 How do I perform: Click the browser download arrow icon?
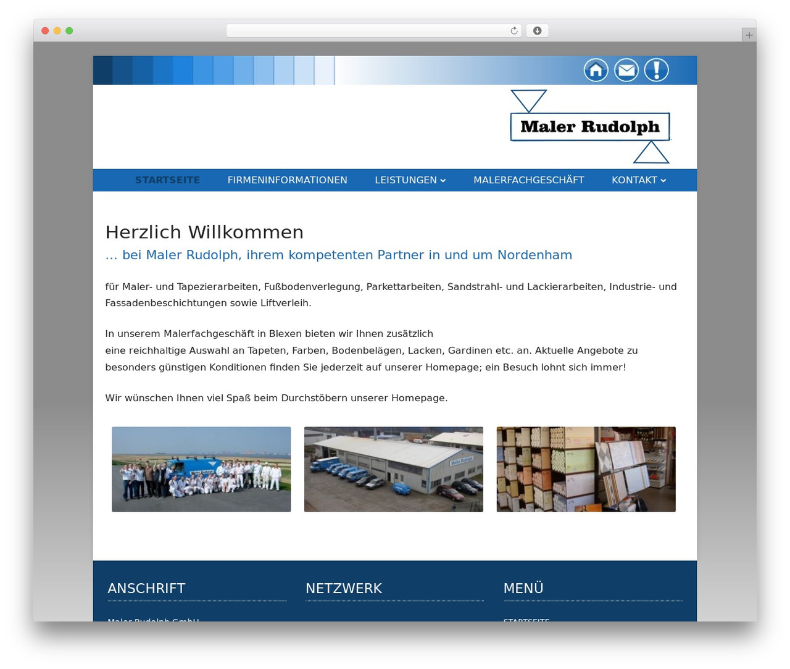537,31
